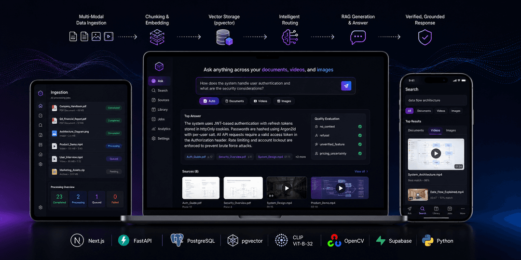Open Library in the laptop sidebar
521x260 pixels.
(x=160, y=110)
